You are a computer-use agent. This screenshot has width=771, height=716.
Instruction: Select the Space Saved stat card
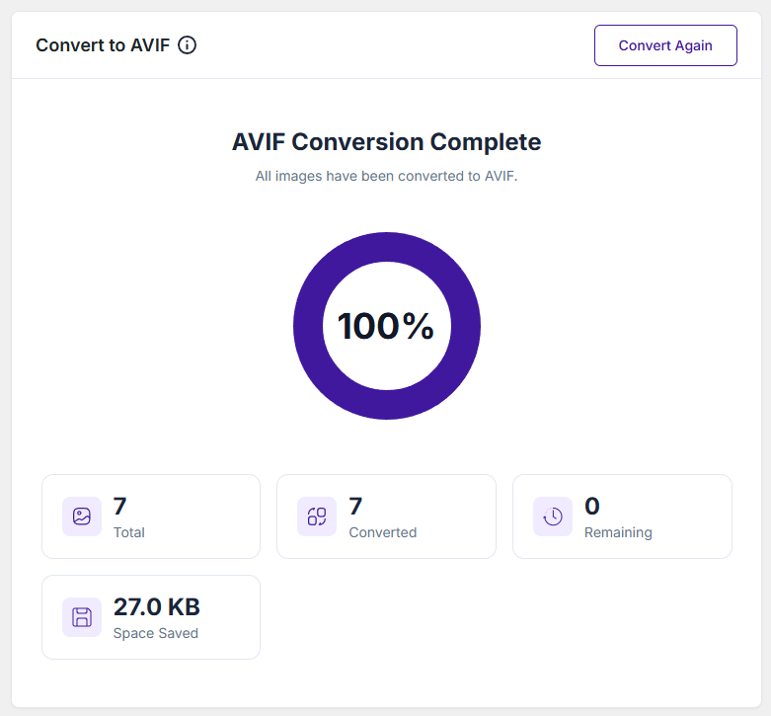151,617
